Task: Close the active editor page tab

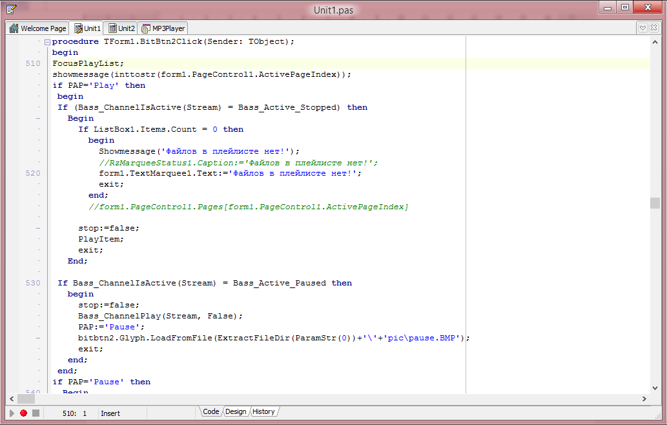Action: click(x=655, y=28)
